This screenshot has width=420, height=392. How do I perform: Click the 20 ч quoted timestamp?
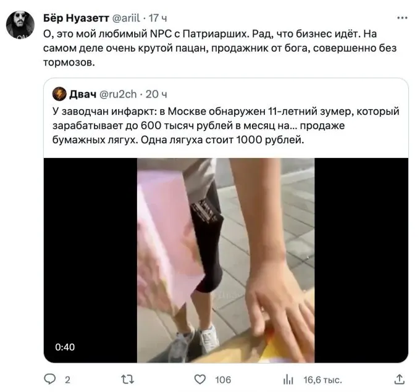click(156, 94)
